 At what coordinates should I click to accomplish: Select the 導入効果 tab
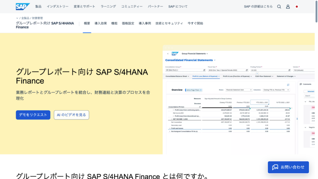point(101,23)
